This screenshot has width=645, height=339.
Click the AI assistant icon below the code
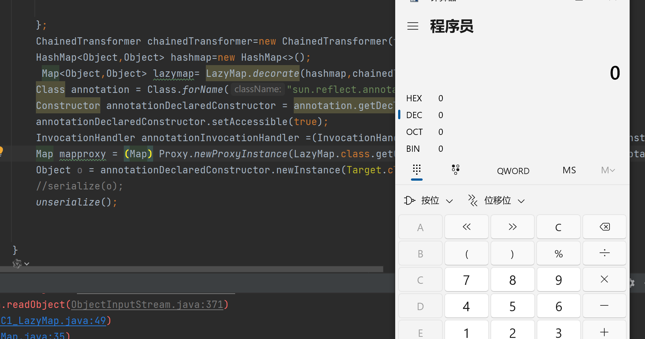pyautogui.click(x=17, y=263)
